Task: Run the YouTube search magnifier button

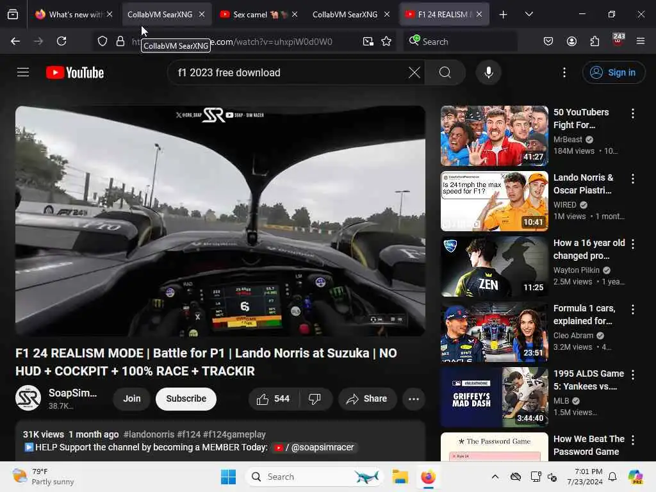Action: (x=445, y=72)
